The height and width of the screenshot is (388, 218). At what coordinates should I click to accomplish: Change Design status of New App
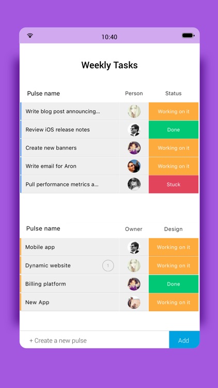(174, 303)
